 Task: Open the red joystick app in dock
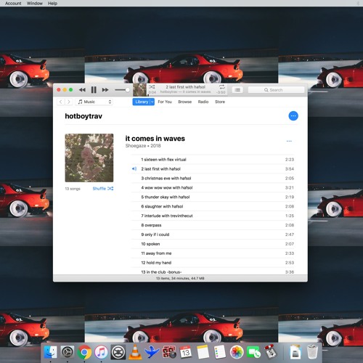coord(270,351)
